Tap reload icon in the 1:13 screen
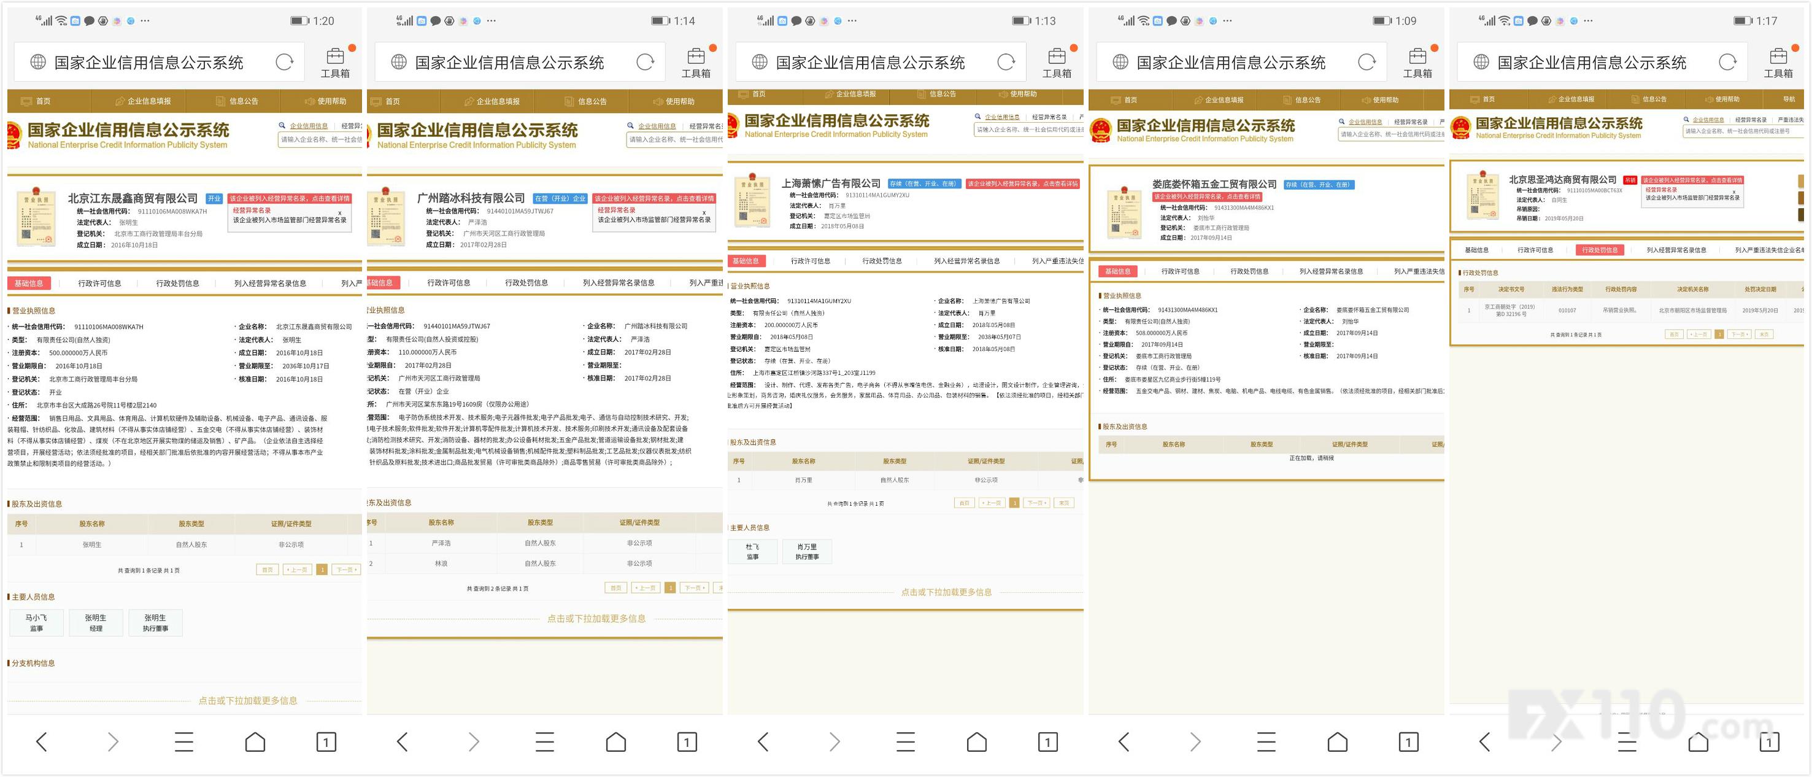The height and width of the screenshot is (777, 1812). click(1006, 62)
